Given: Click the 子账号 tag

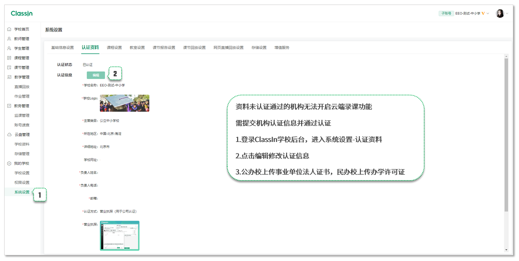Looking at the screenshot, I should click(446, 13).
